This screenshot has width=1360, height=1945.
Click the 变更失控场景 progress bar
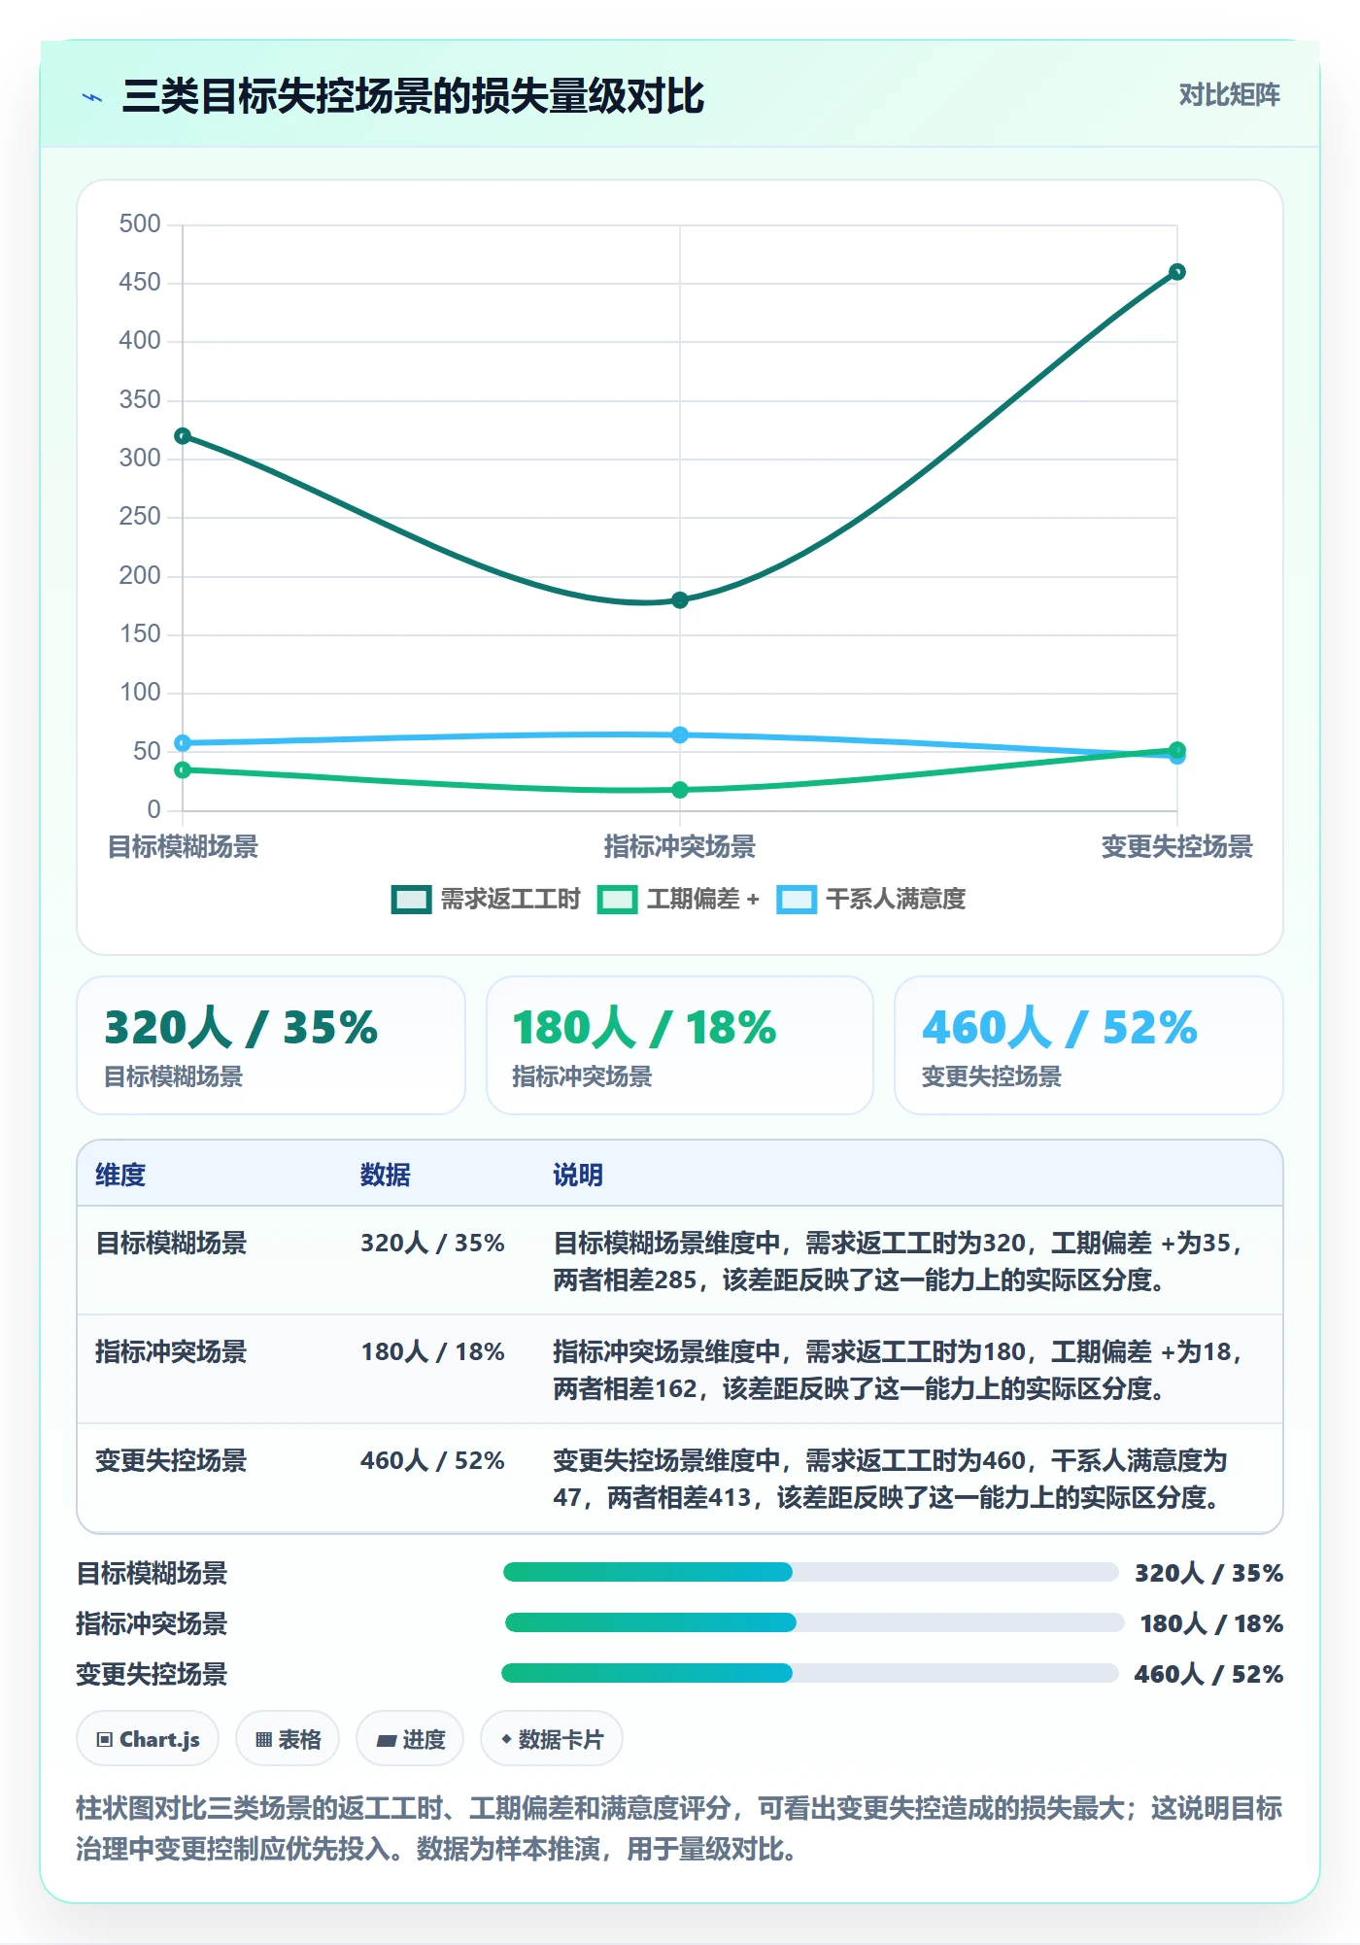click(810, 1673)
